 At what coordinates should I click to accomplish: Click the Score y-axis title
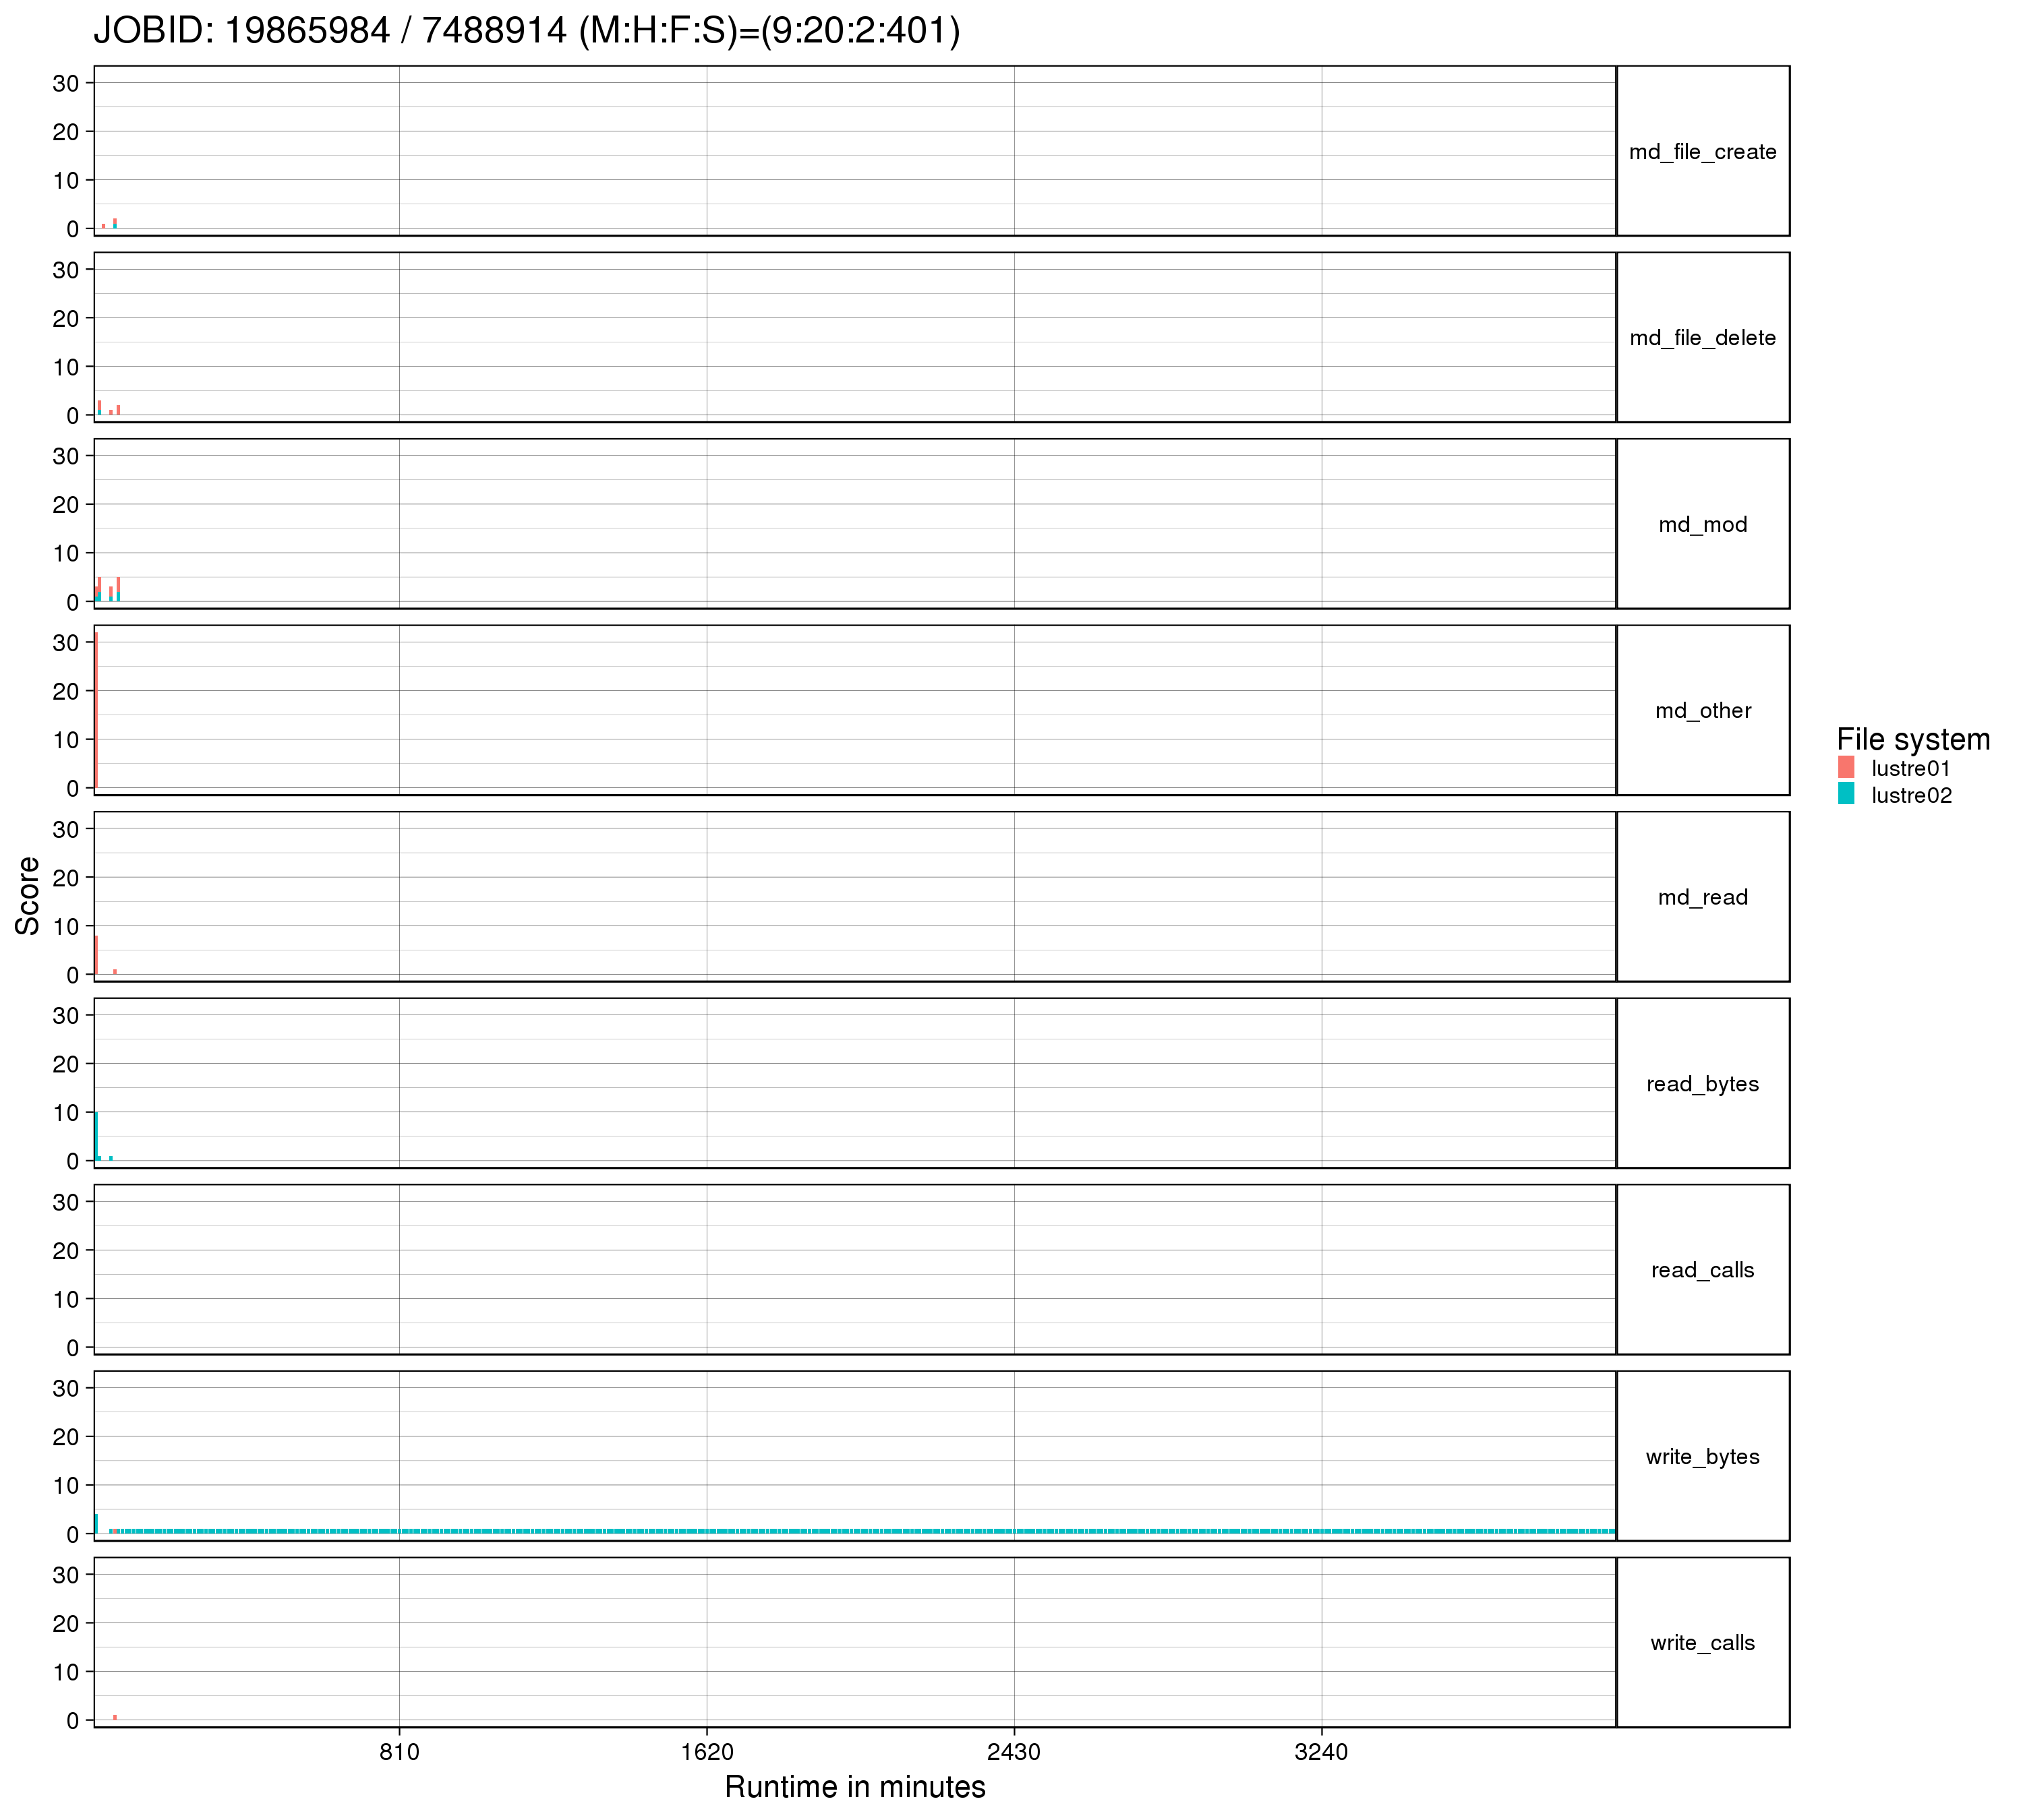(x=28, y=896)
